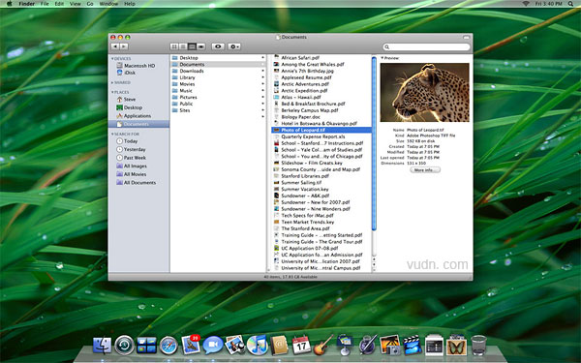
Task: Collapse the Preview disclosure triangle
Action: [x=382, y=58]
